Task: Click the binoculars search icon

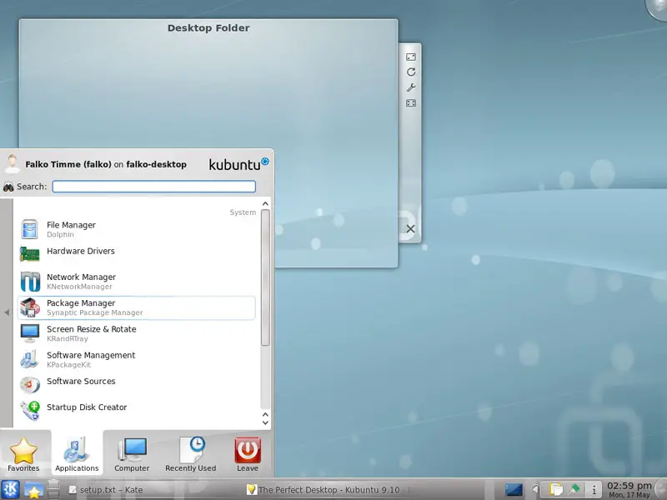Action: (x=8, y=187)
